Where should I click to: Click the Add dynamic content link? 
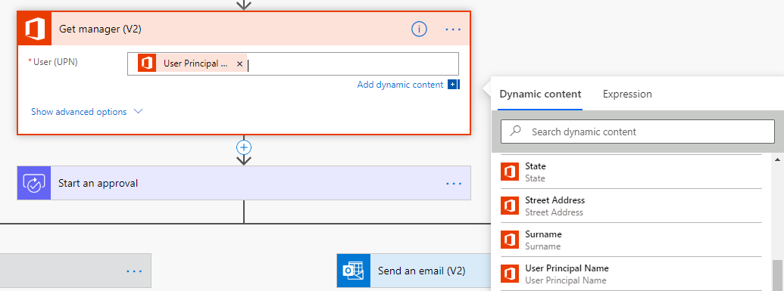pos(400,85)
